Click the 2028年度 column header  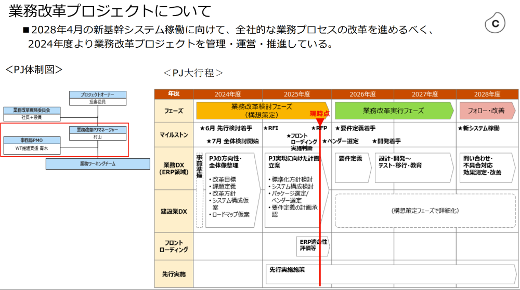[x=487, y=94]
